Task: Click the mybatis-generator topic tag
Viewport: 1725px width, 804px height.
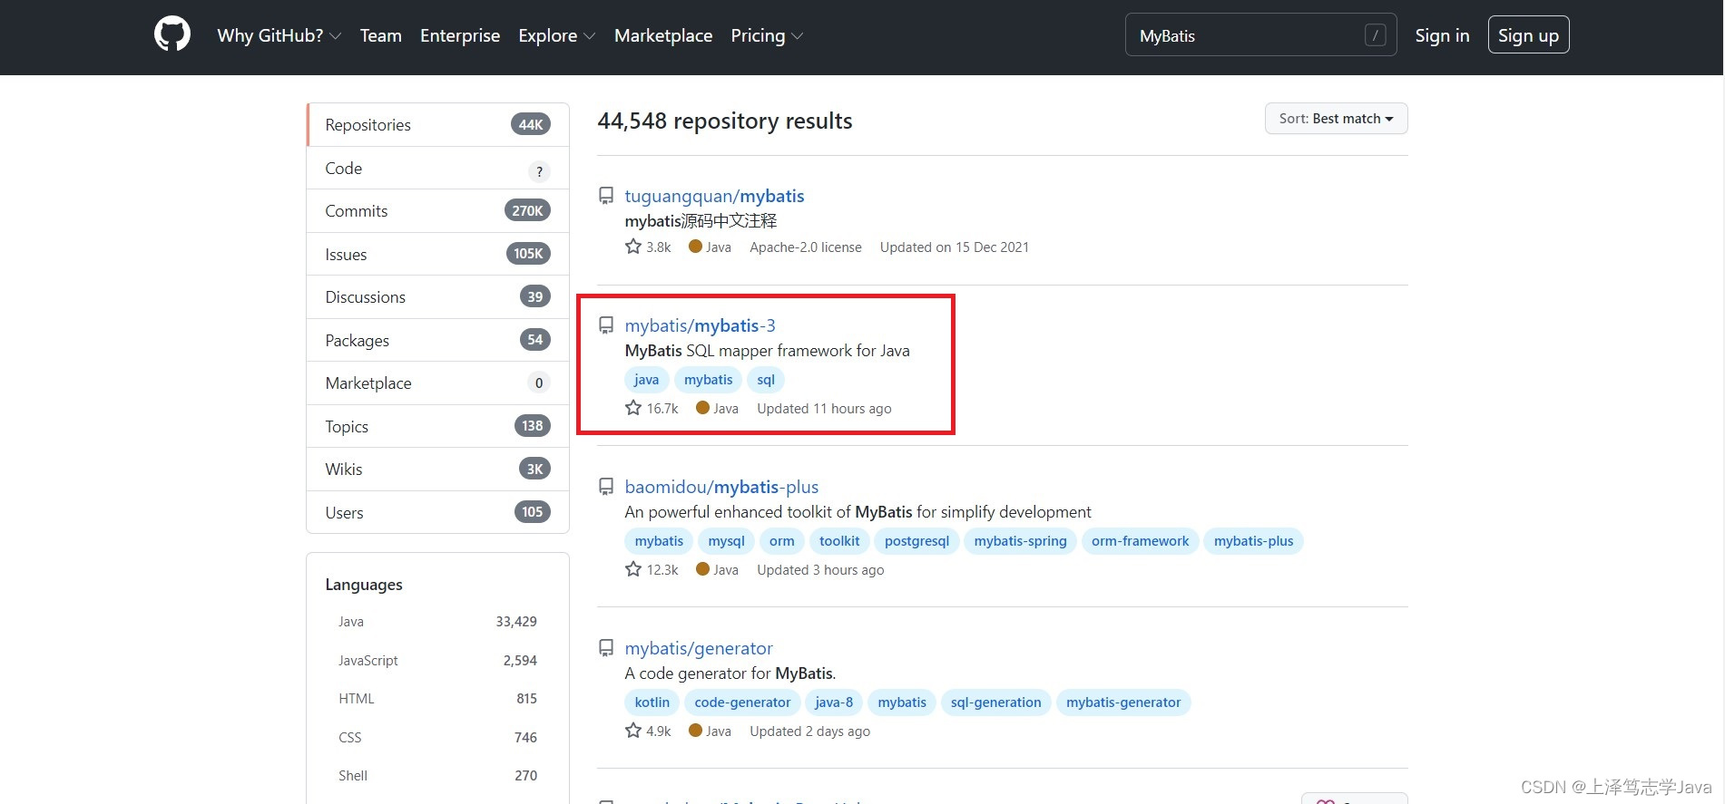Action: point(1123,702)
